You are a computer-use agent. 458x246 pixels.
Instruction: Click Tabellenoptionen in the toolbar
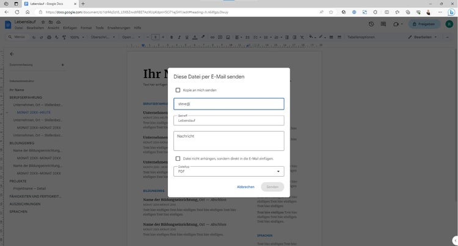(x=361, y=37)
